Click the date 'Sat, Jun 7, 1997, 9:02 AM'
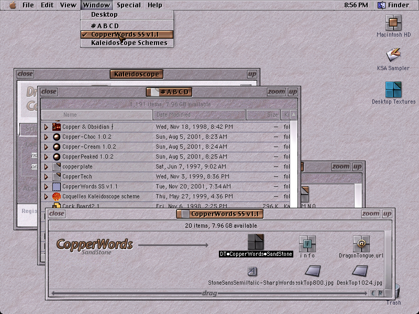This screenshot has height=314, width=419. click(x=191, y=166)
